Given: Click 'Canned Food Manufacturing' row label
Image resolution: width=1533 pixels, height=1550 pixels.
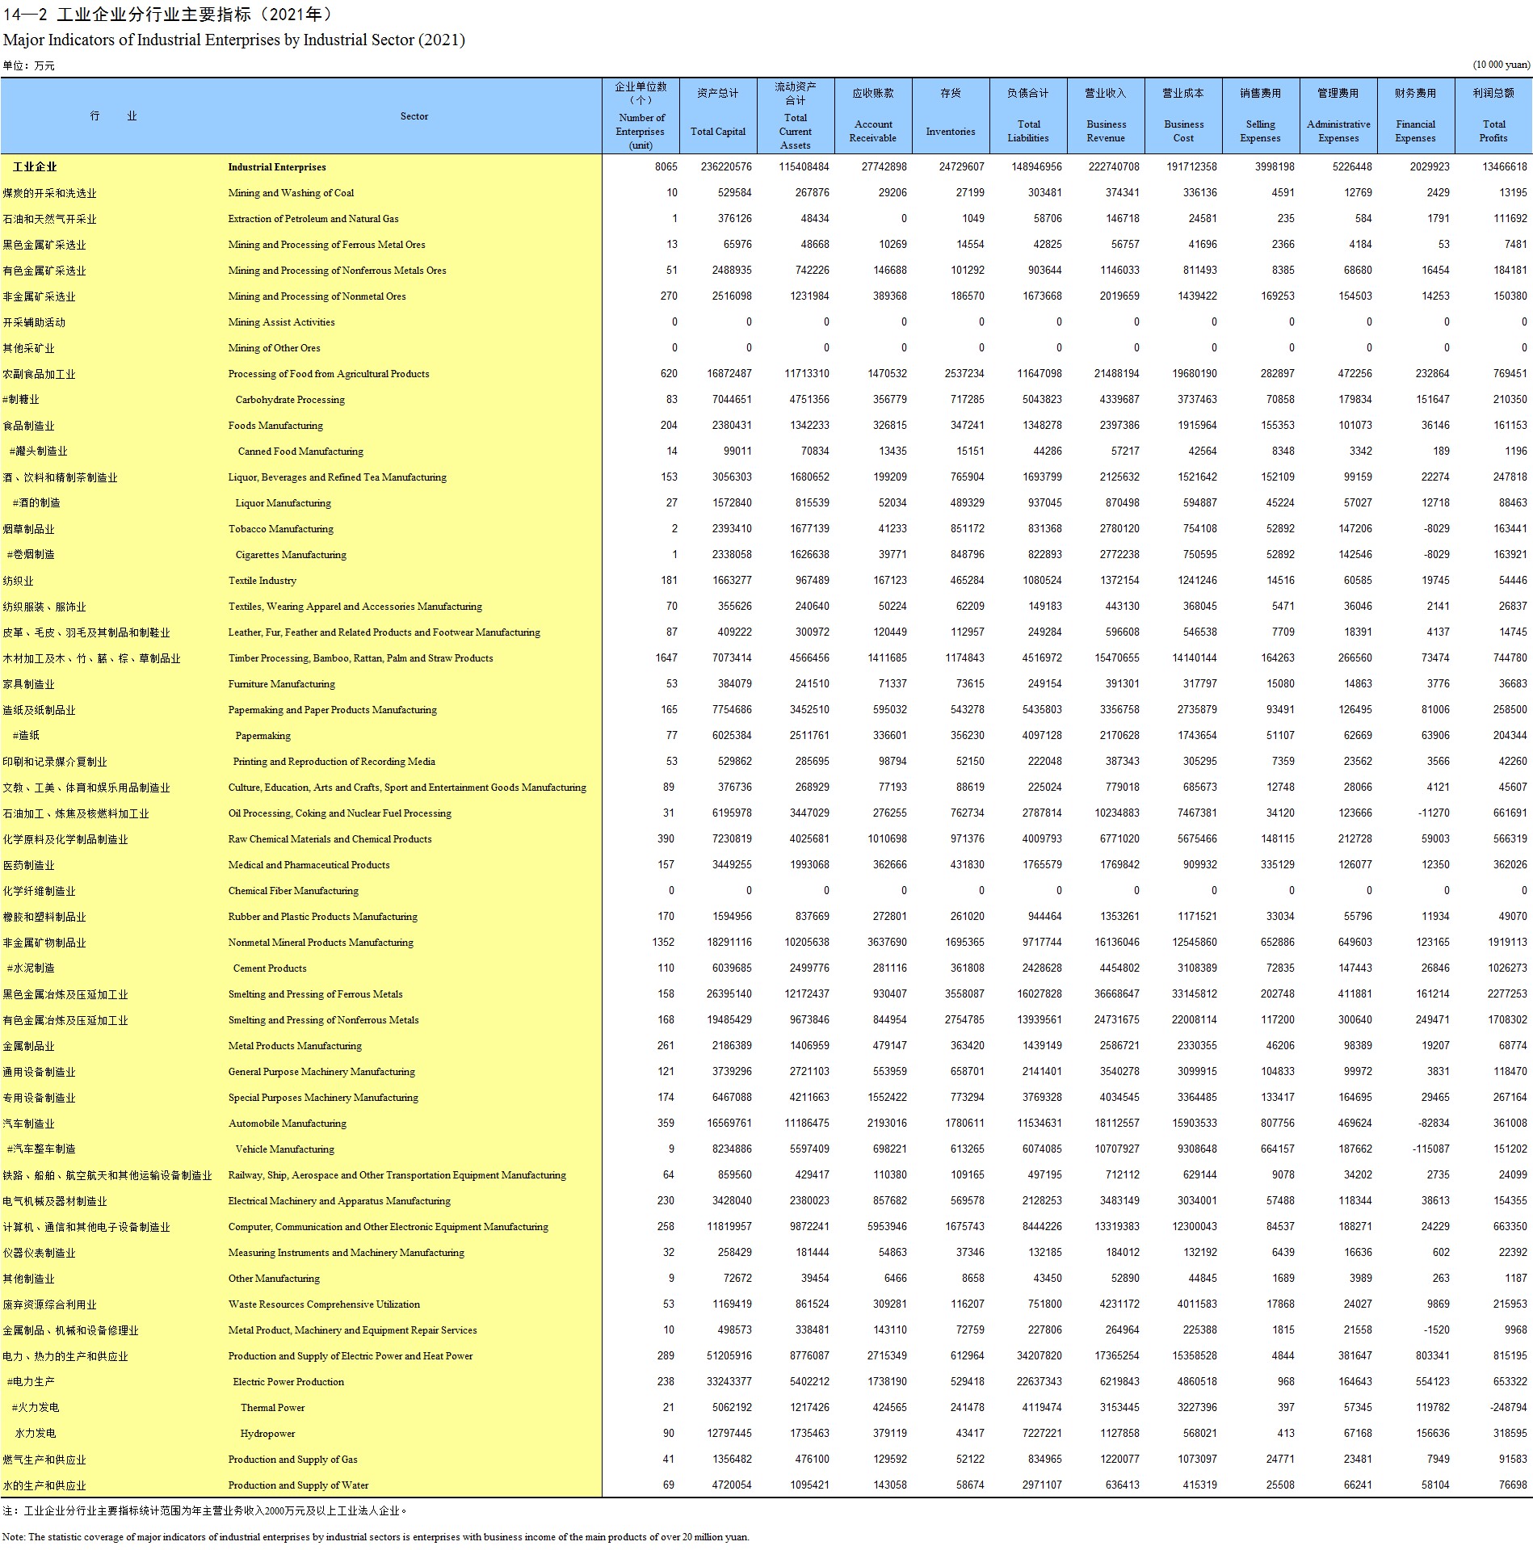Looking at the screenshot, I should click(300, 452).
